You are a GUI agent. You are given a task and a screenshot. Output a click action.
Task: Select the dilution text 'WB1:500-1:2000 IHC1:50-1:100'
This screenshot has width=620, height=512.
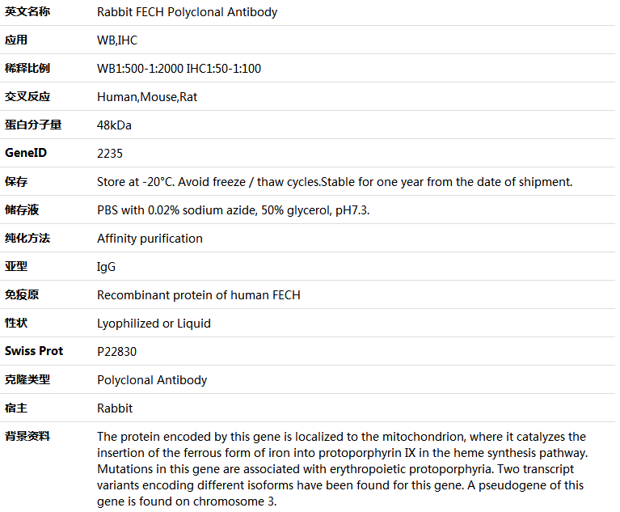tap(179, 69)
